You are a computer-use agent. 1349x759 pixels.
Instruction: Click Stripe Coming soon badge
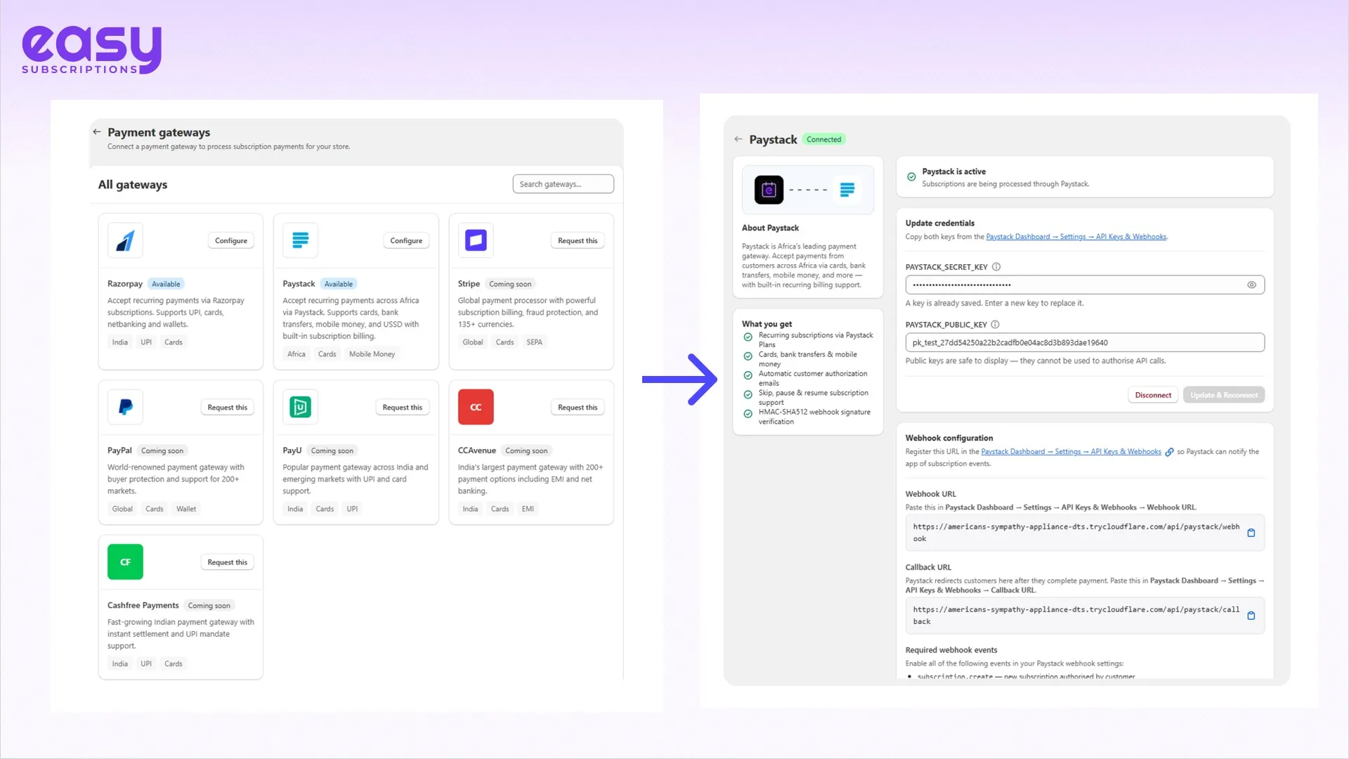pyautogui.click(x=510, y=284)
